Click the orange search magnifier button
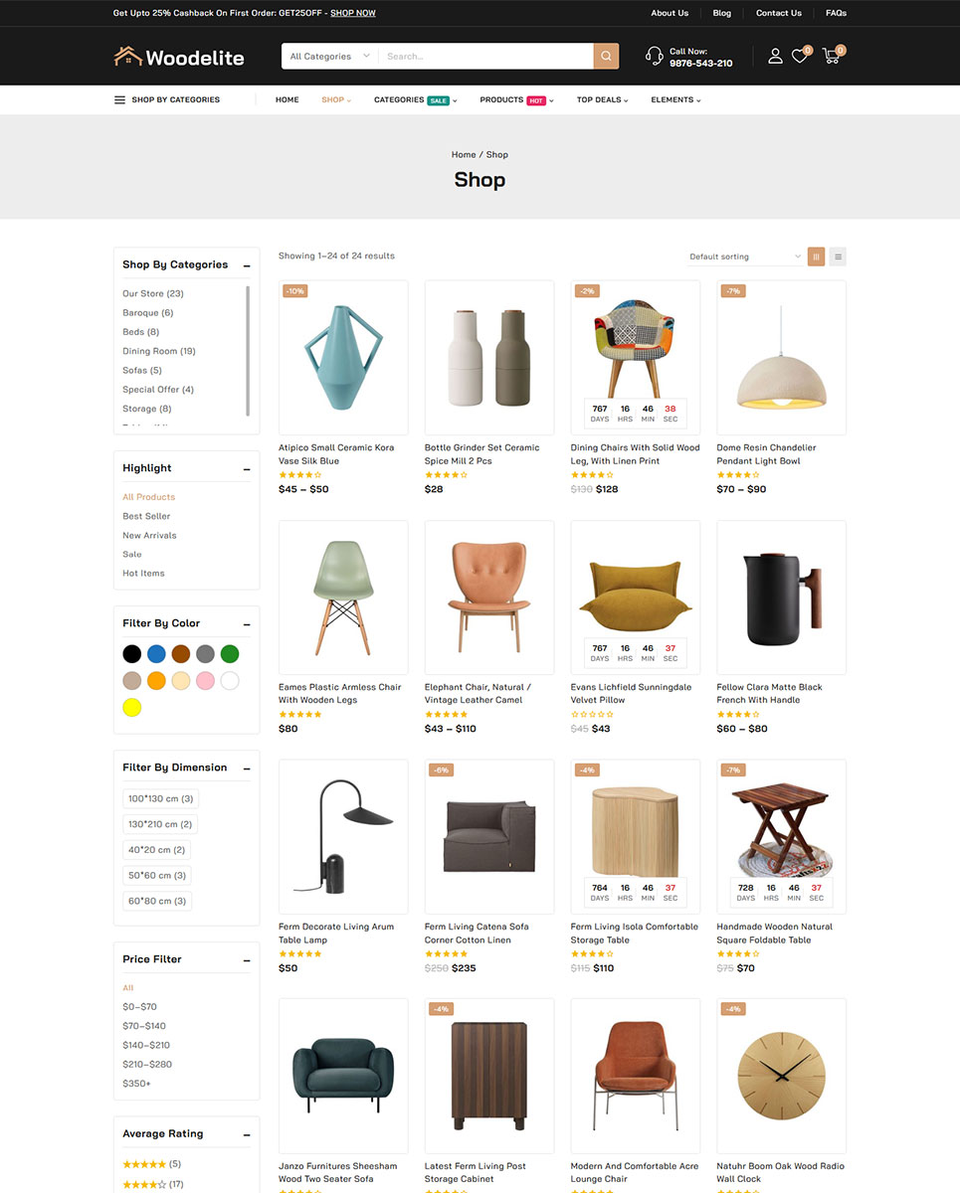Viewport: 960px width, 1193px height. click(606, 57)
